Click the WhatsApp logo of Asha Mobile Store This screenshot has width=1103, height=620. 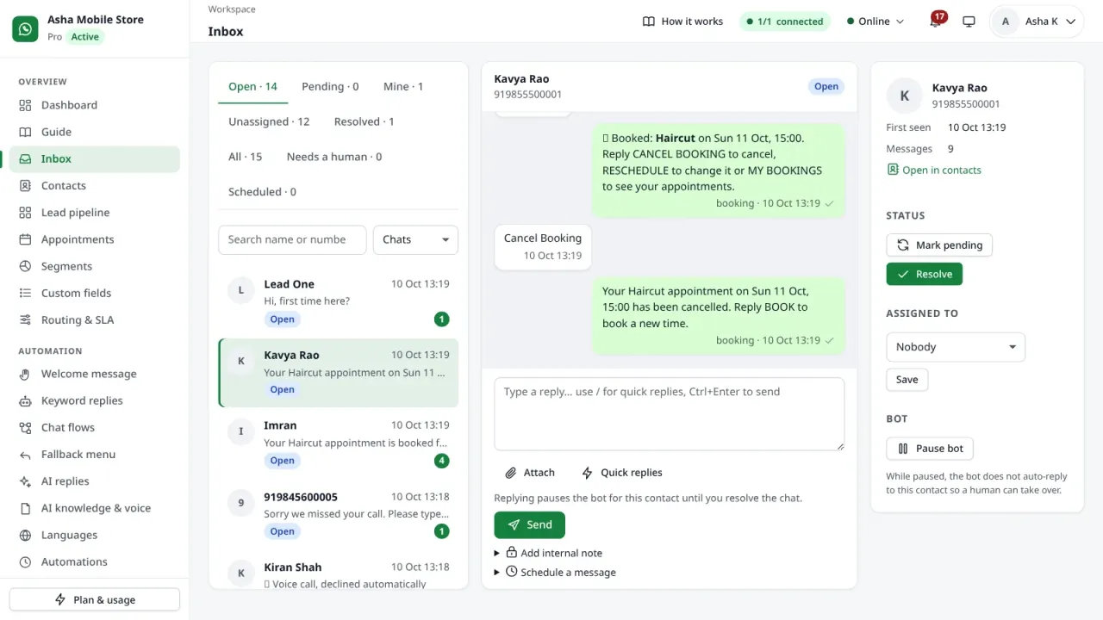pos(26,28)
